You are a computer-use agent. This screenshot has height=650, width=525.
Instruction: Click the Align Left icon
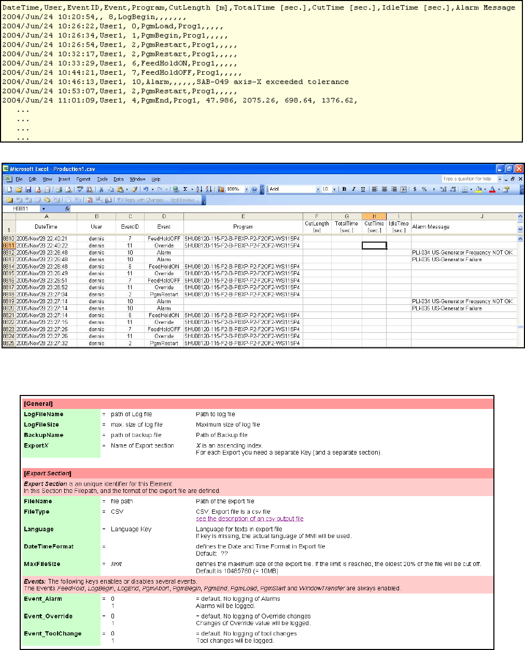(x=375, y=189)
